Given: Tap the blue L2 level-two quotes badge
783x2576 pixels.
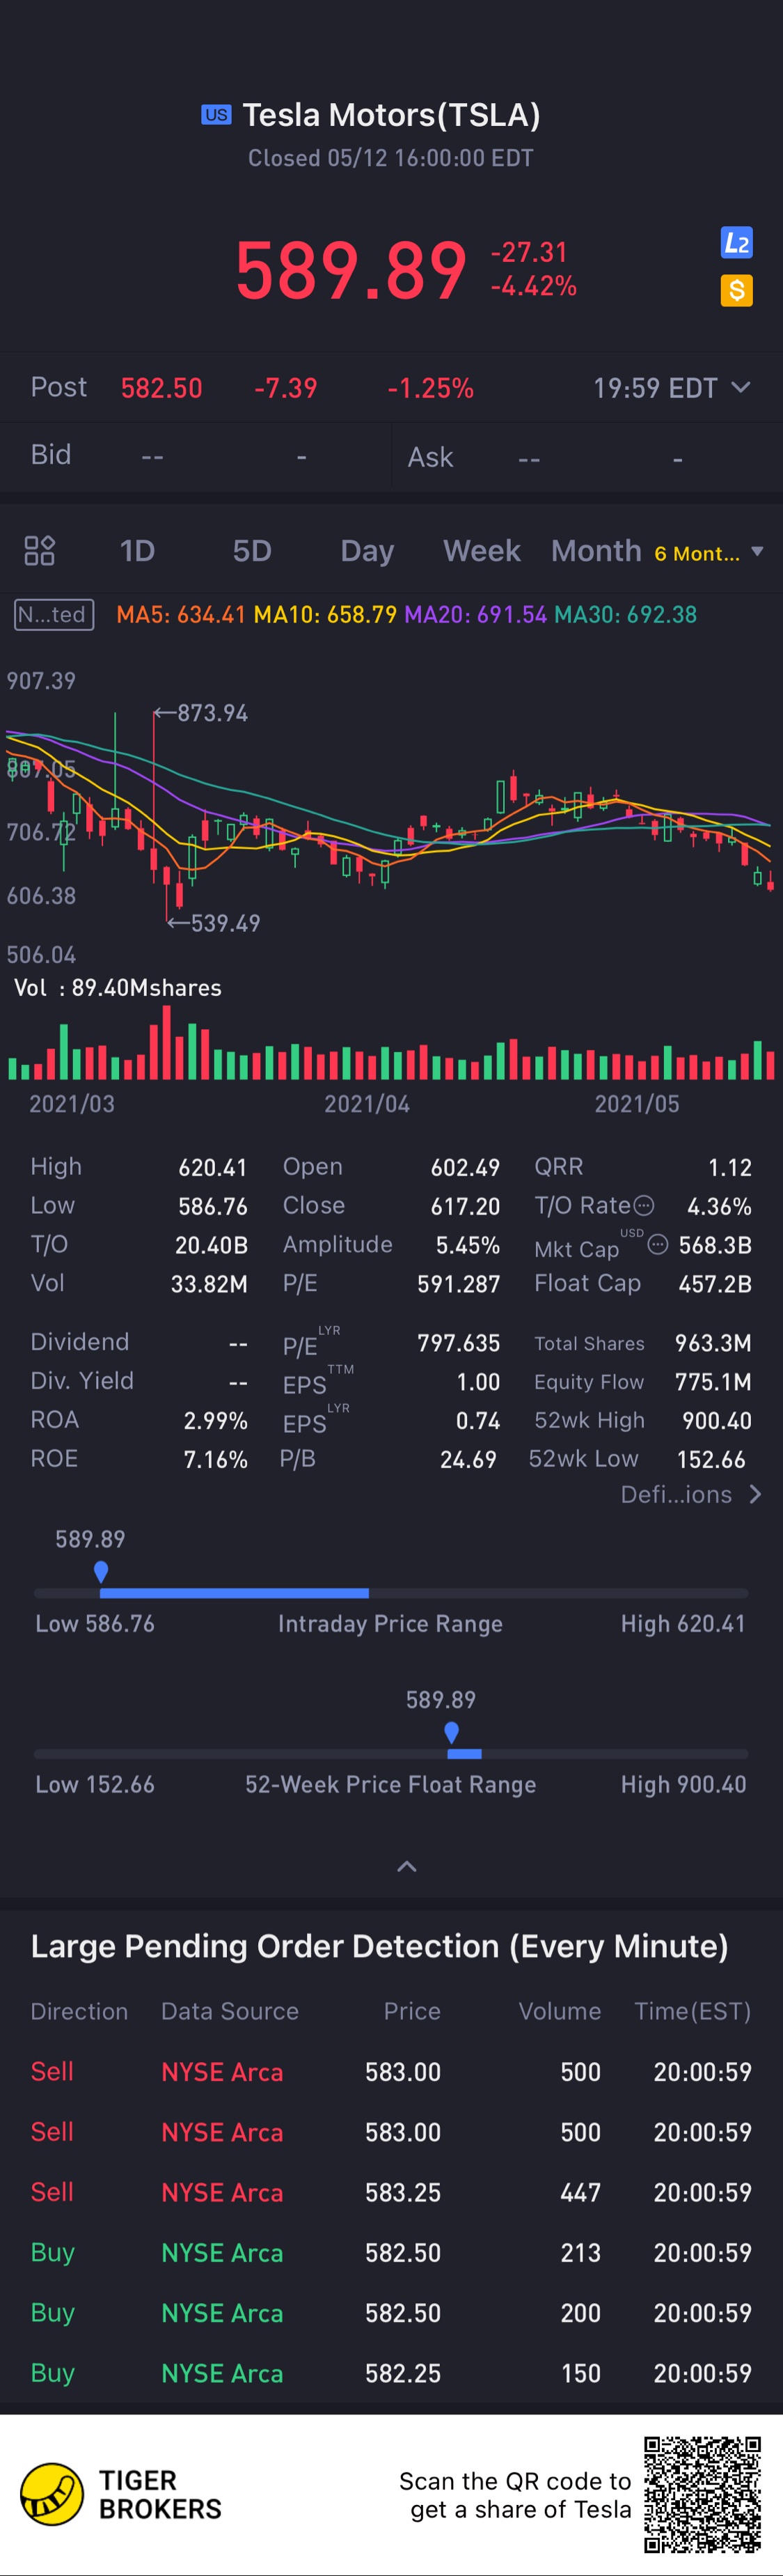Looking at the screenshot, I should (736, 243).
